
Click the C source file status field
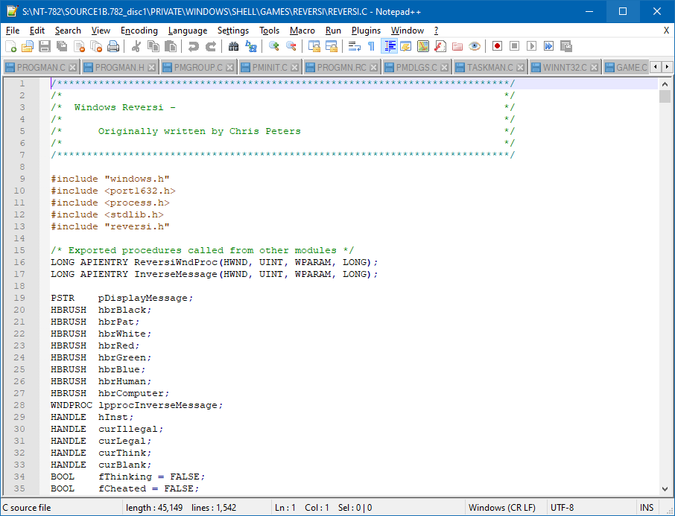click(27, 508)
